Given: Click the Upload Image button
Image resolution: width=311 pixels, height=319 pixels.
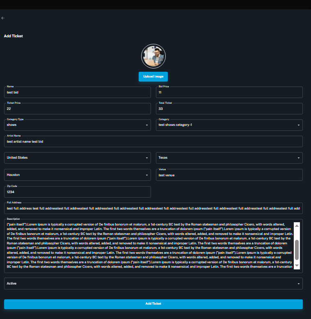Looking at the screenshot, I should point(153,77).
